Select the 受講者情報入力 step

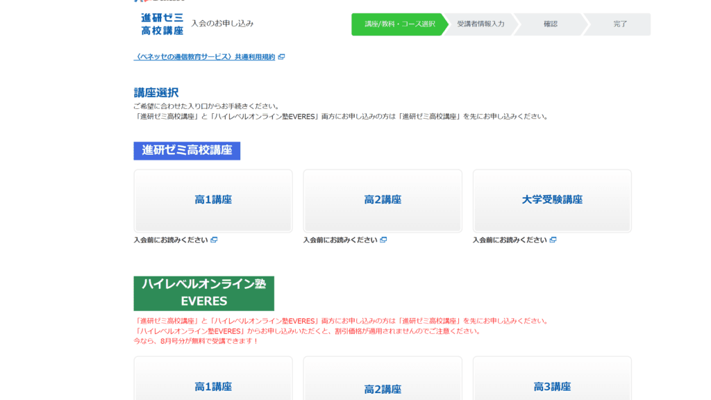483,23
